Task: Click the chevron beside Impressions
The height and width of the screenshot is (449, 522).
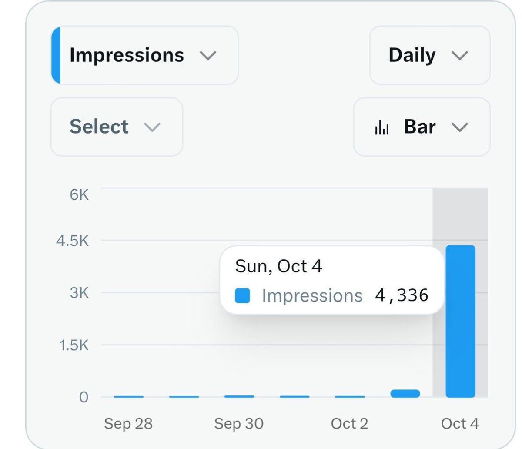Action: pyautogui.click(x=207, y=56)
